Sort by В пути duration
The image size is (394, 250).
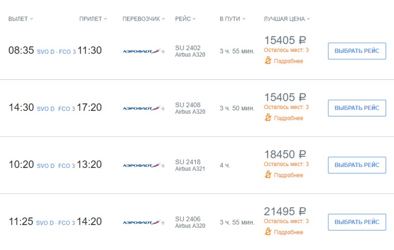pyautogui.click(x=232, y=19)
